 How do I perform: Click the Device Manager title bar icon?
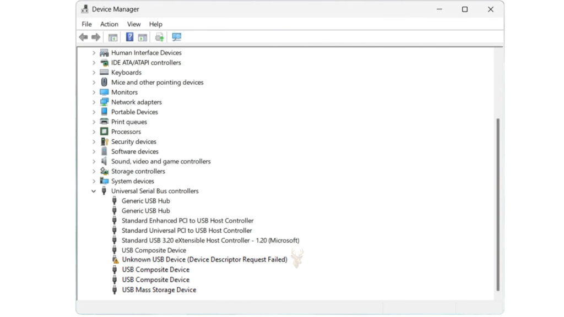(x=84, y=9)
